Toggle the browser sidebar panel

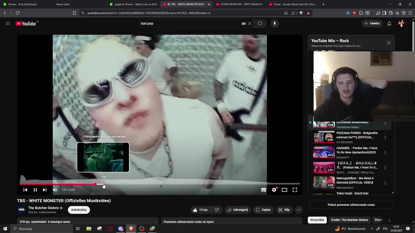click(384, 13)
